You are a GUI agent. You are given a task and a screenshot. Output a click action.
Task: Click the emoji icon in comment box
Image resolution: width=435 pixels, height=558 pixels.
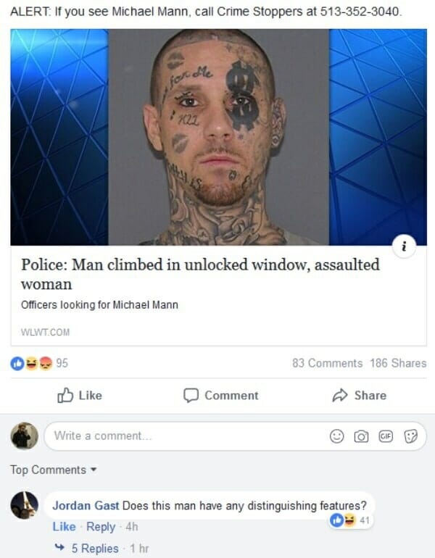click(336, 436)
